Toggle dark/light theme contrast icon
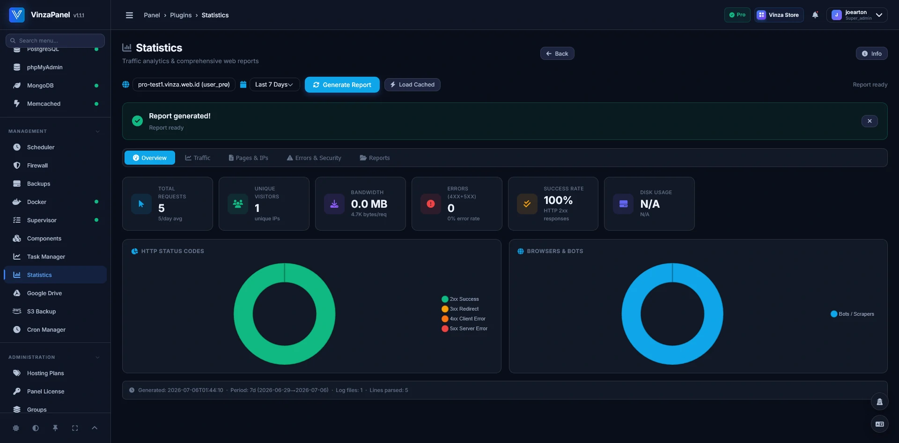This screenshot has height=443, width=899. point(36,428)
